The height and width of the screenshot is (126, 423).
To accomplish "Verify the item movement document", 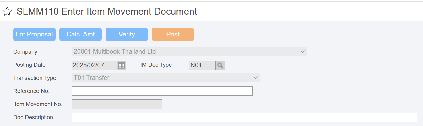I will (127, 34).
